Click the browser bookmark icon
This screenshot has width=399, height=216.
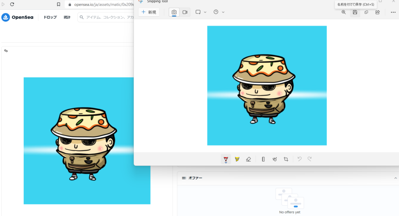(x=58, y=4)
